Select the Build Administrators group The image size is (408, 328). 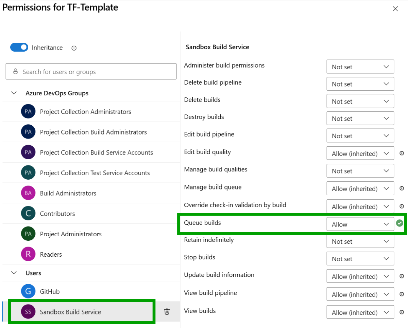pos(91,193)
